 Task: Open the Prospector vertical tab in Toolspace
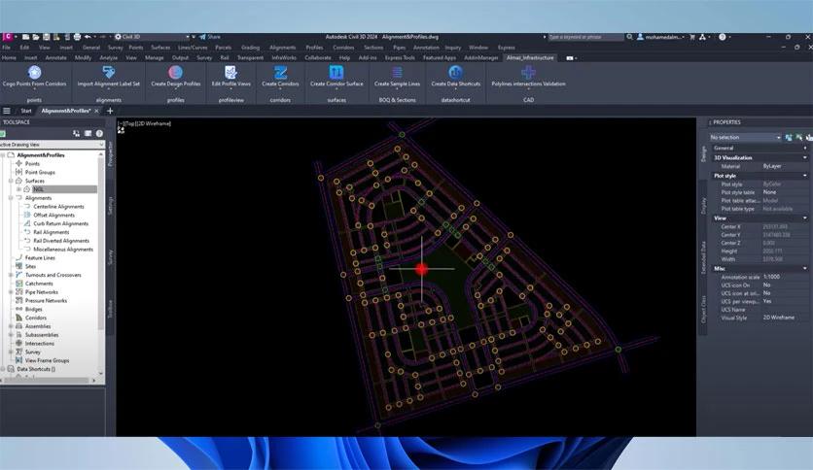pos(110,153)
